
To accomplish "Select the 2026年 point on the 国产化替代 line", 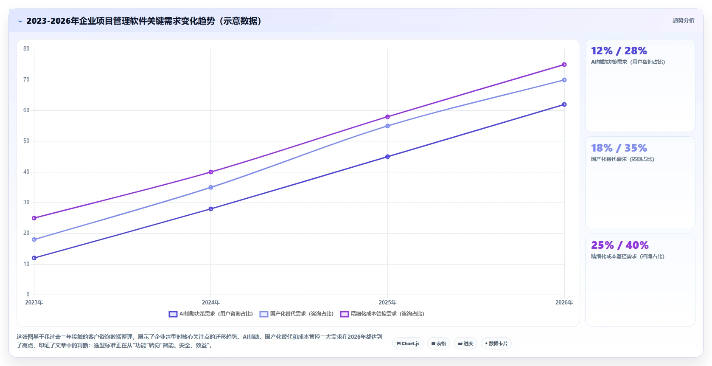I will pos(564,80).
